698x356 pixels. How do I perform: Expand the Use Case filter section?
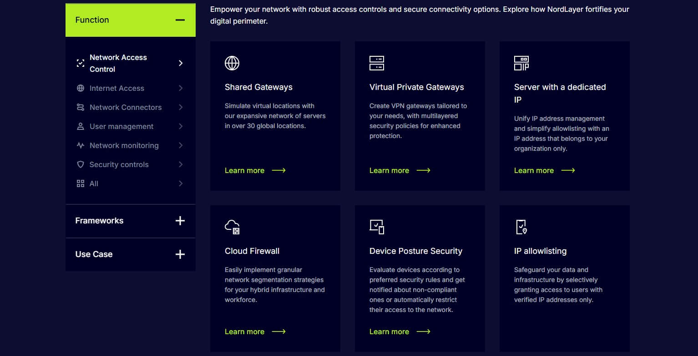coord(180,254)
